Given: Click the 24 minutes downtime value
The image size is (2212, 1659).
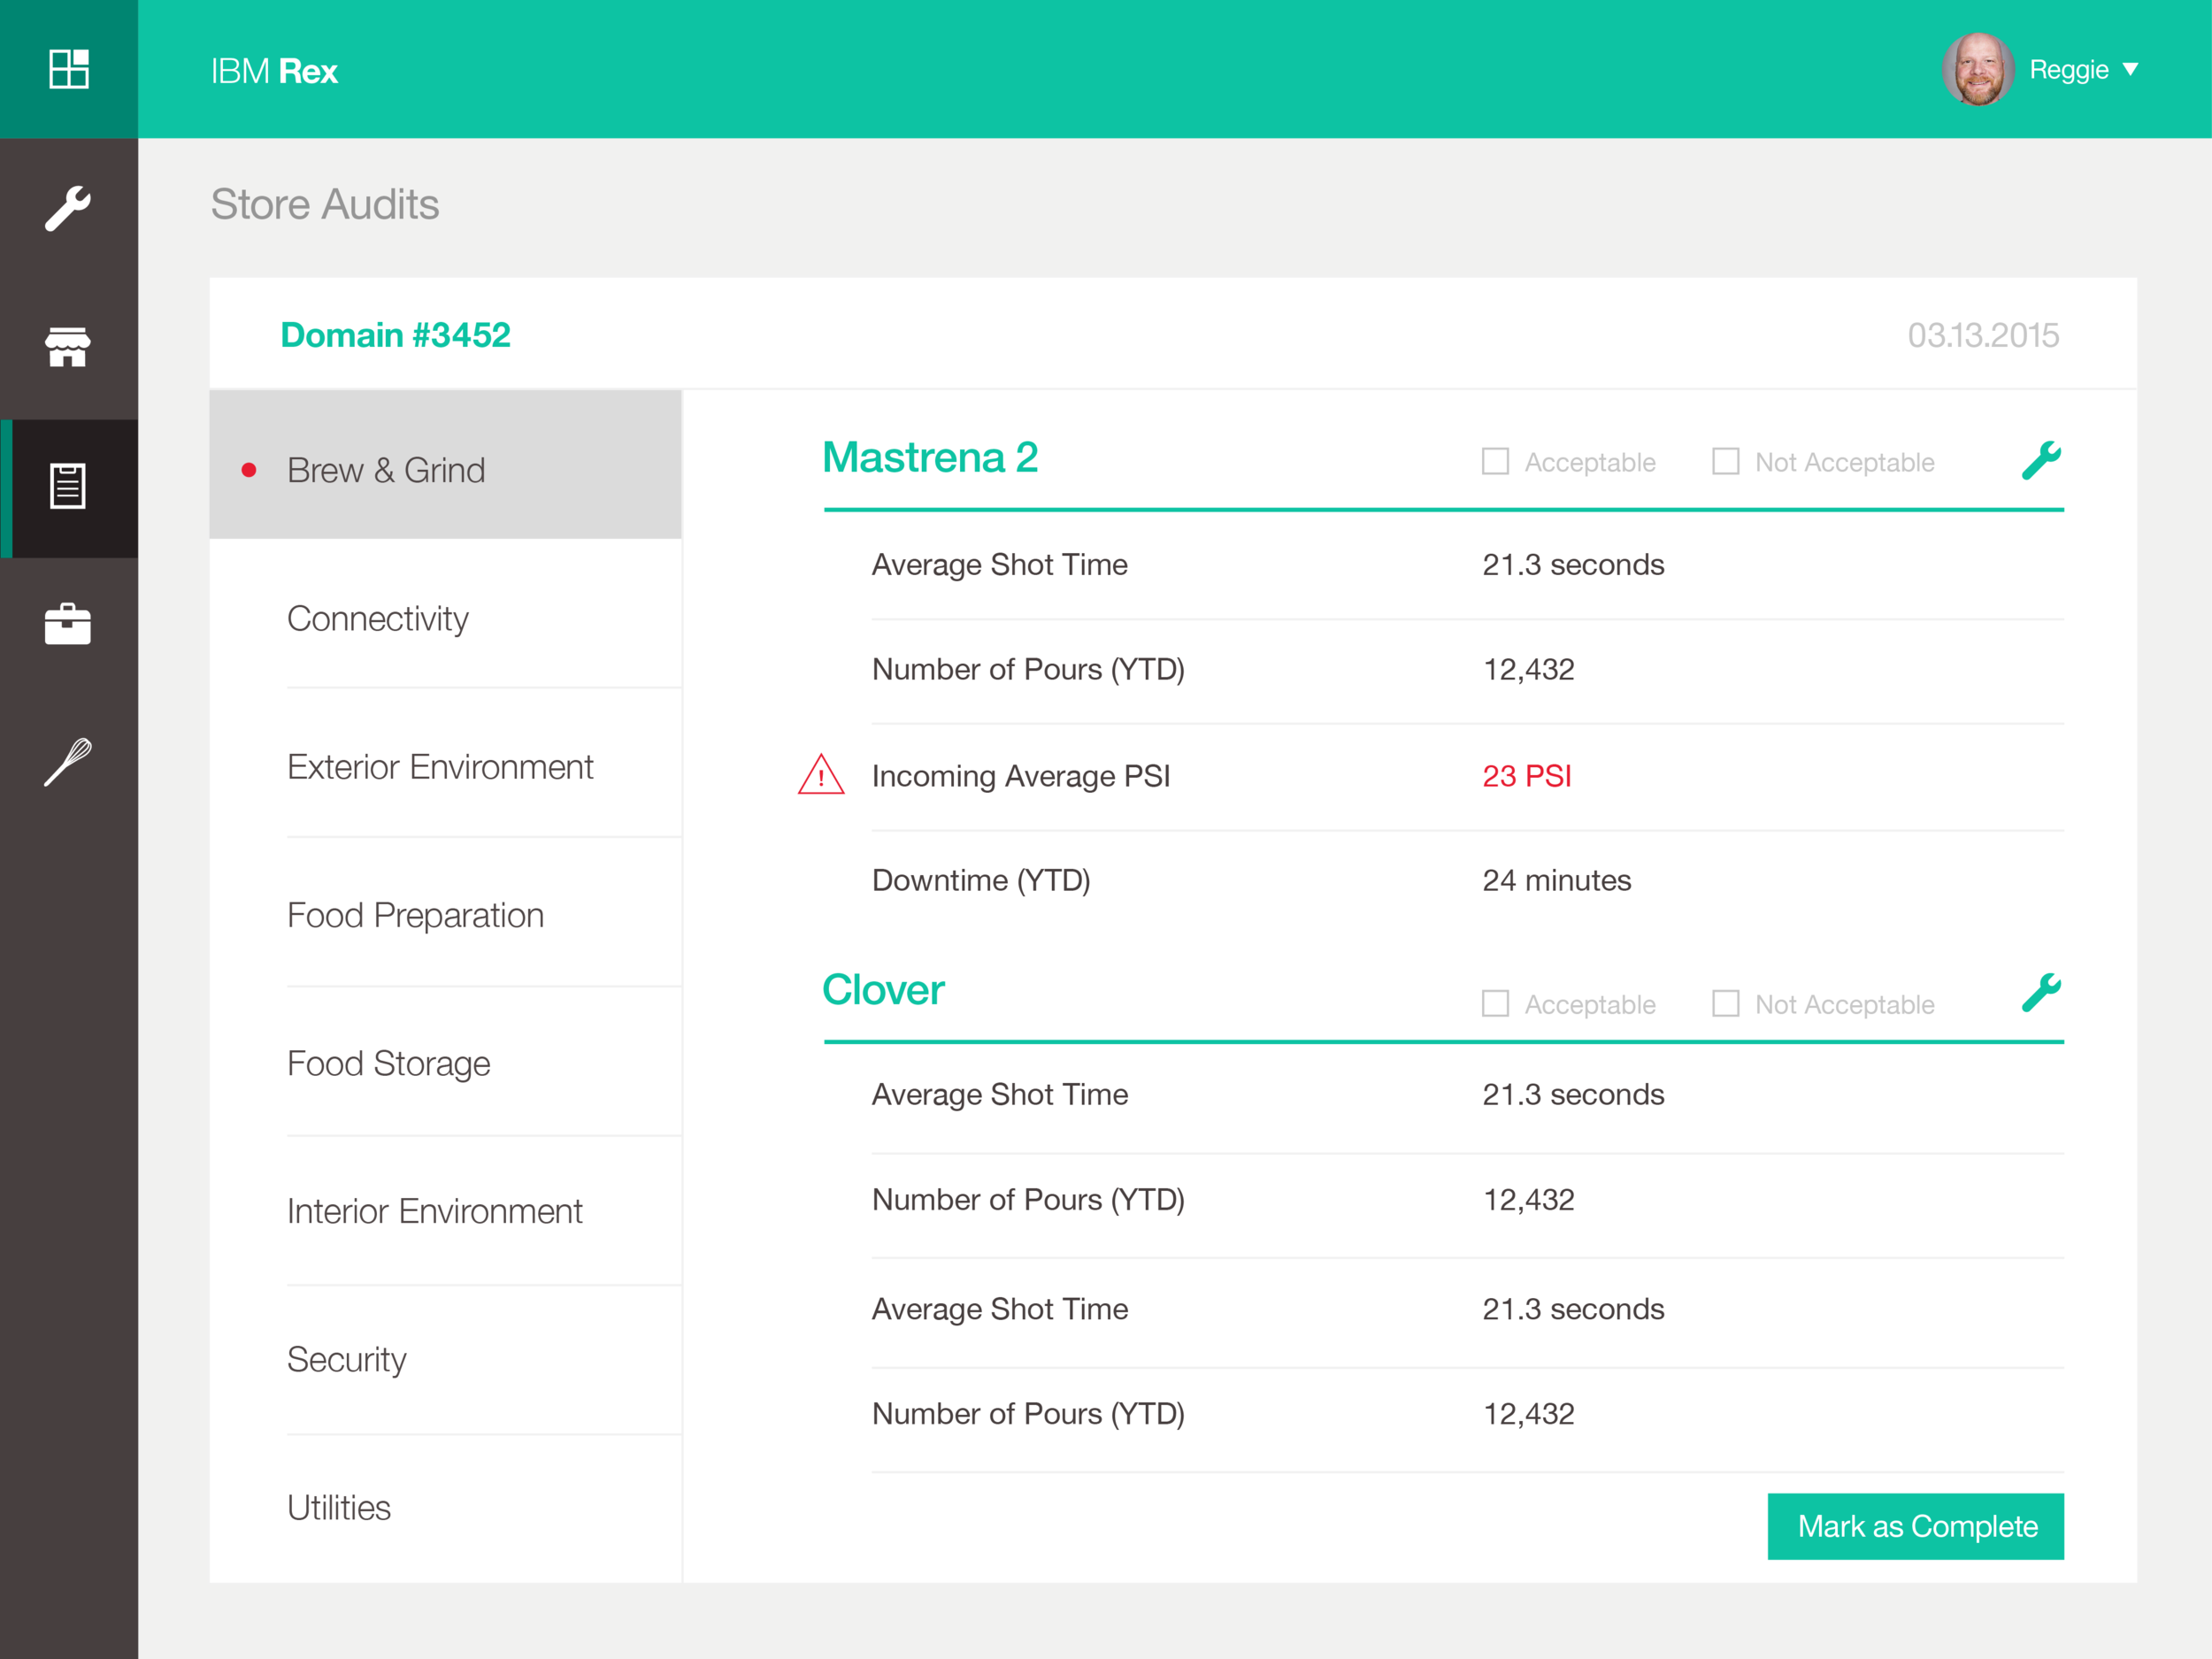Looking at the screenshot, I should point(1556,880).
